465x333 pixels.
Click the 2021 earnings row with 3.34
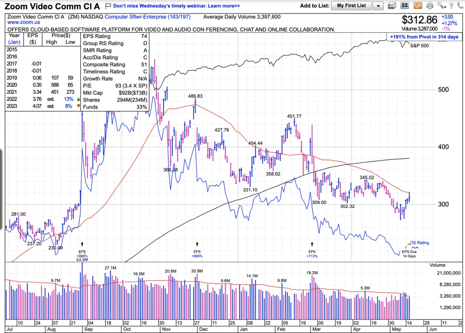click(x=43, y=92)
